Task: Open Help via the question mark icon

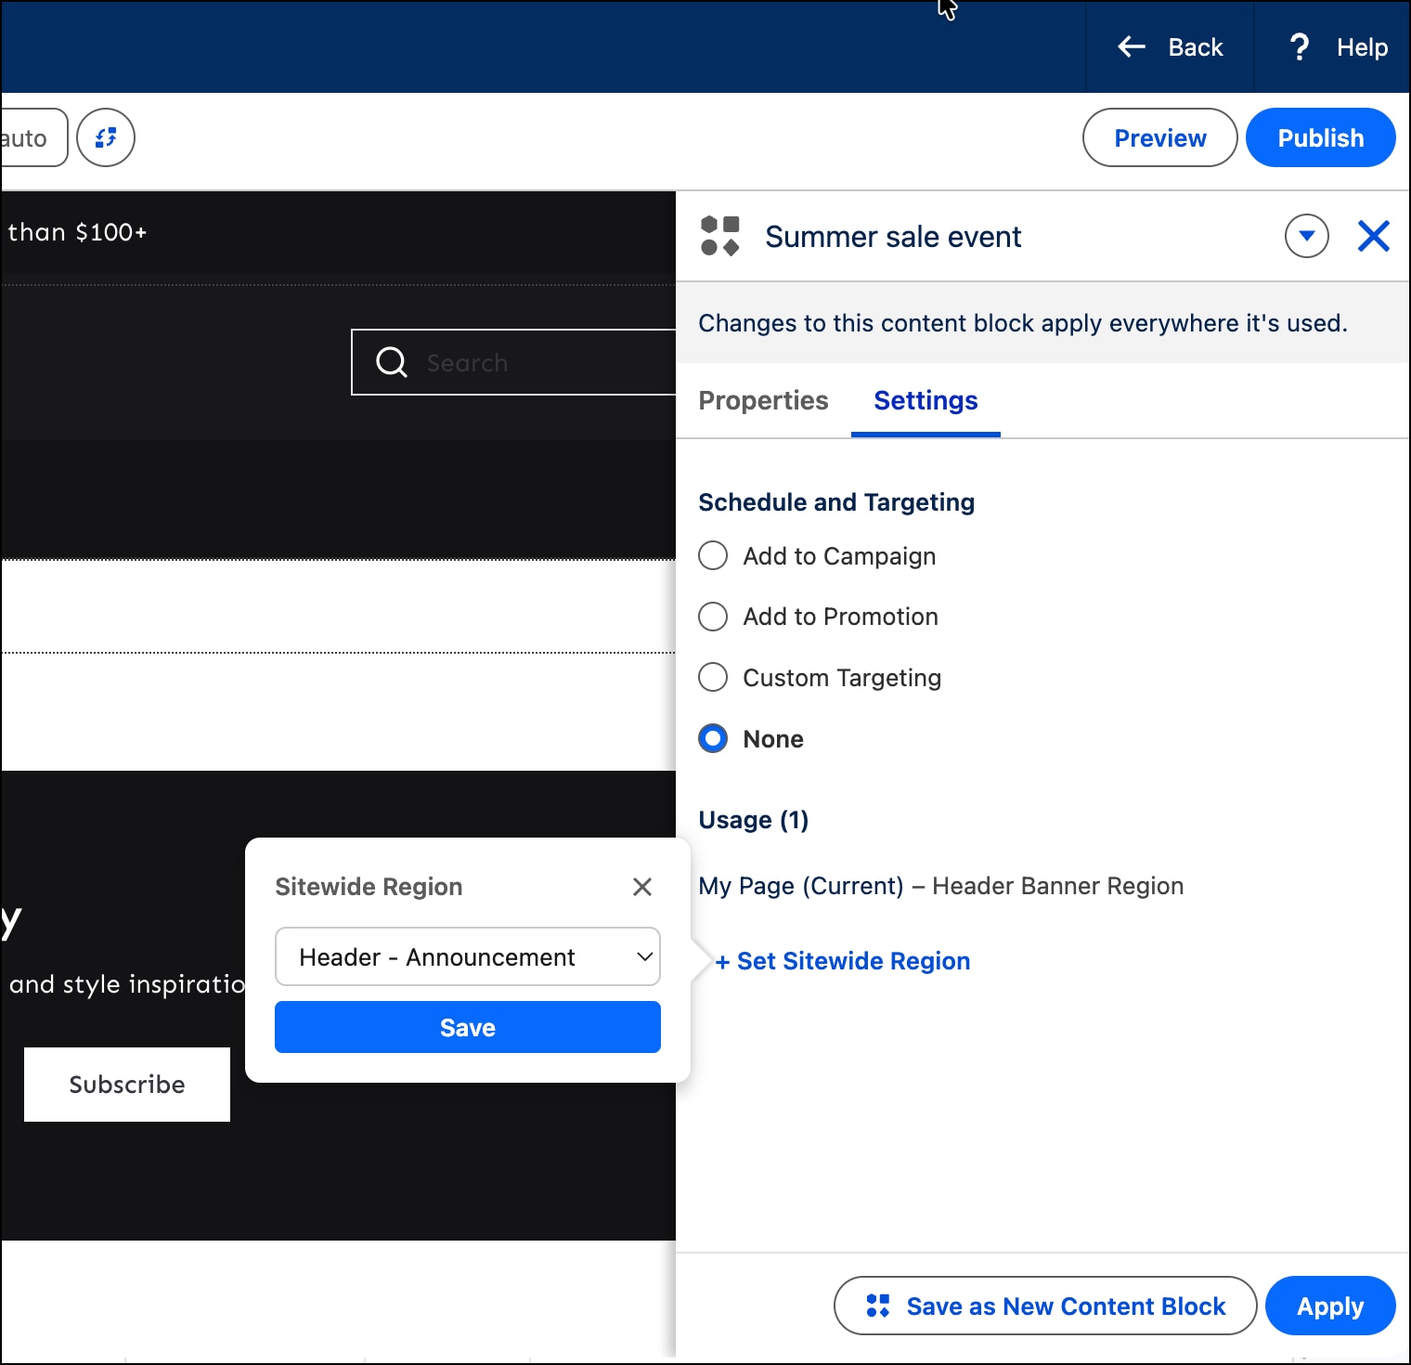Action: coord(1300,46)
